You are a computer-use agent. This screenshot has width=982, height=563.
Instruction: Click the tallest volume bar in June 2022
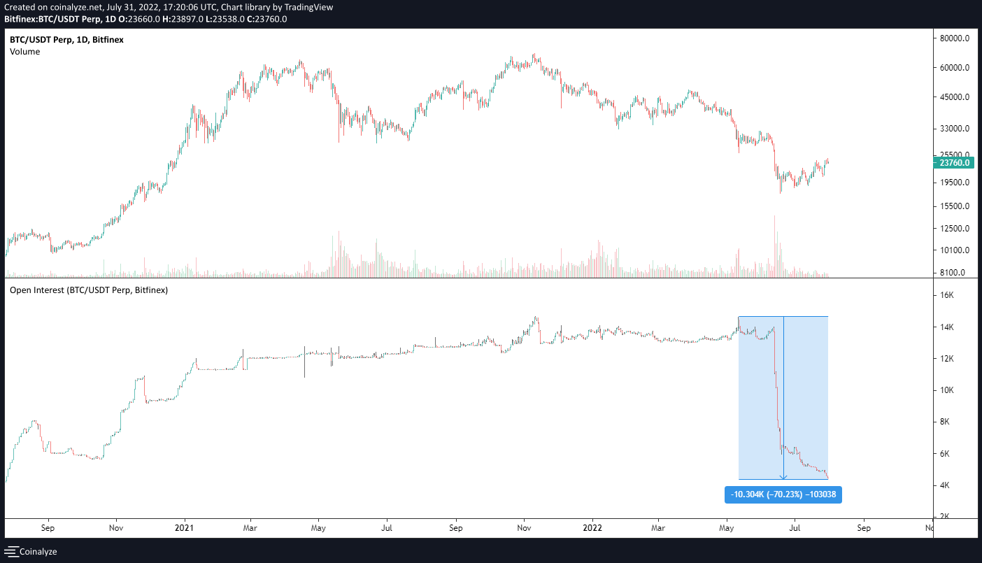(774, 245)
